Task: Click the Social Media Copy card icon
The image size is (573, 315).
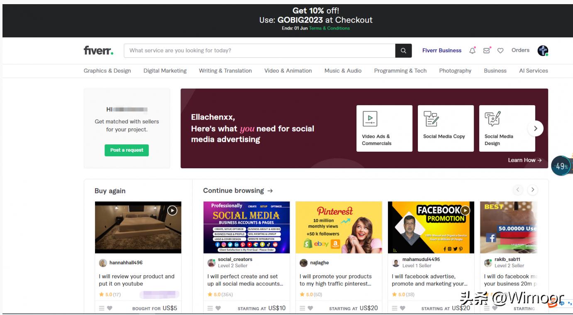Action: 431,118
